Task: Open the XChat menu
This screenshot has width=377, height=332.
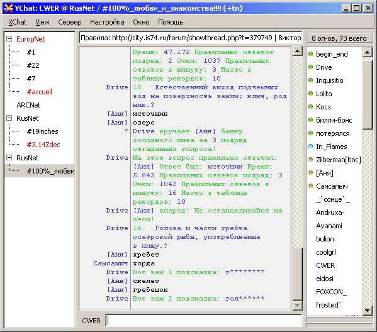Action: pyautogui.click(x=18, y=22)
